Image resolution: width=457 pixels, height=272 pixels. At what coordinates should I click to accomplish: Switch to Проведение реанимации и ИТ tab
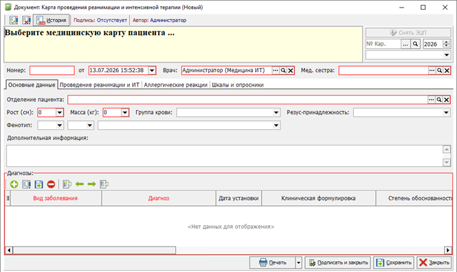100,84
